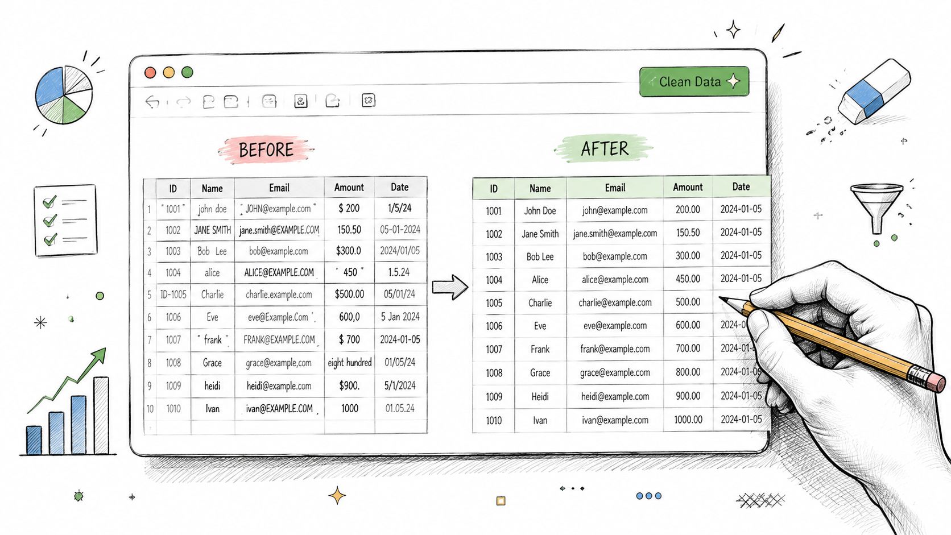Select the amount cell "$500.00"
This screenshot has width=951, height=535.
[349, 295]
